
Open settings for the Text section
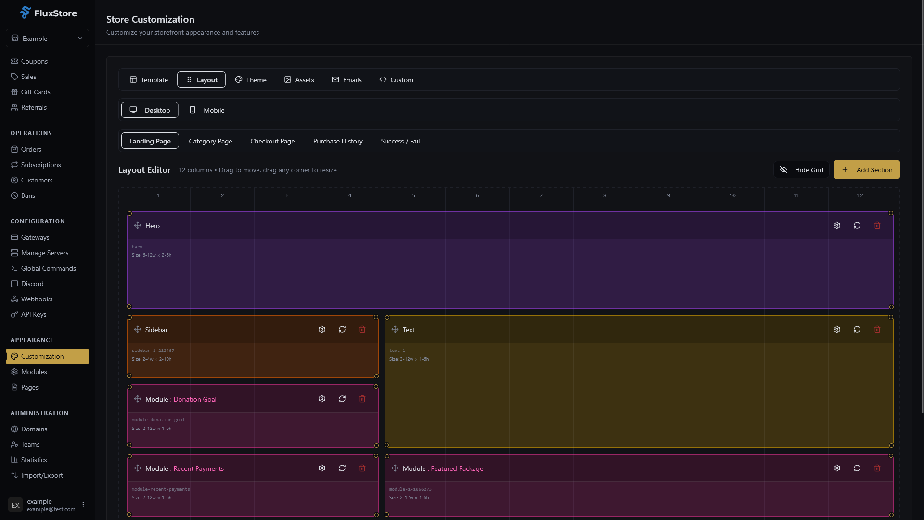coord(836,329)
